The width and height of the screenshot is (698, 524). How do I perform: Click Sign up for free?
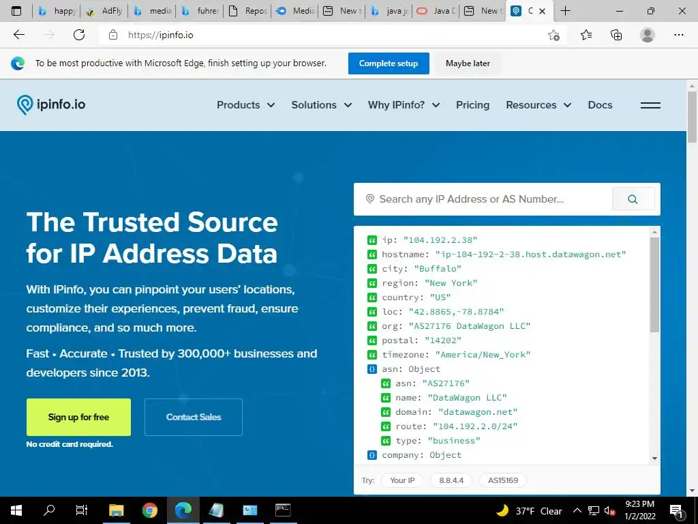click(x=78, y=417)
